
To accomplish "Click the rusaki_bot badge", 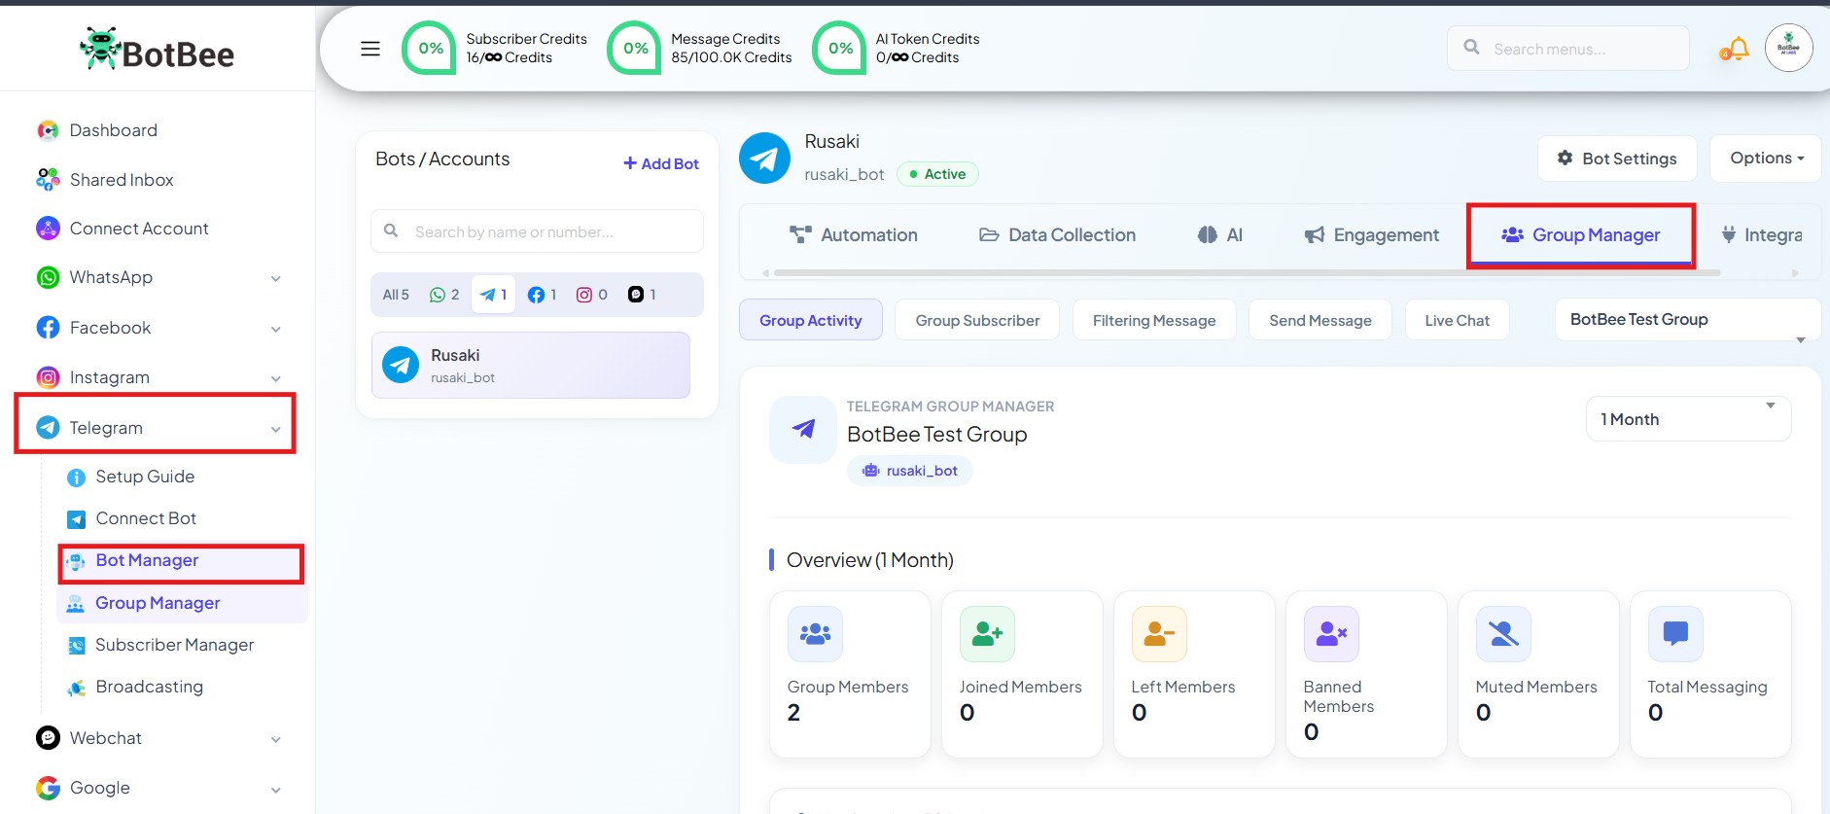I will 910,471.
